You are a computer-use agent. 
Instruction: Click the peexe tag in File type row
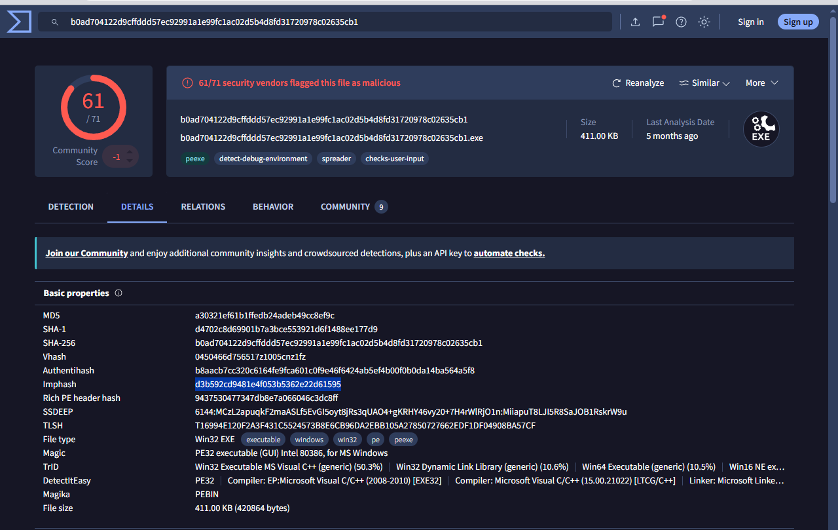pos(403,440)
